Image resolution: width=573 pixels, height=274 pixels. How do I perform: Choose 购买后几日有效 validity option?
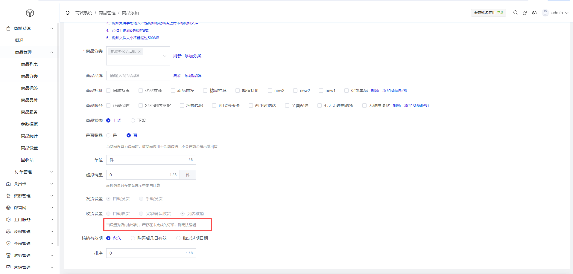pyautogui.click(x=133, y=238)
